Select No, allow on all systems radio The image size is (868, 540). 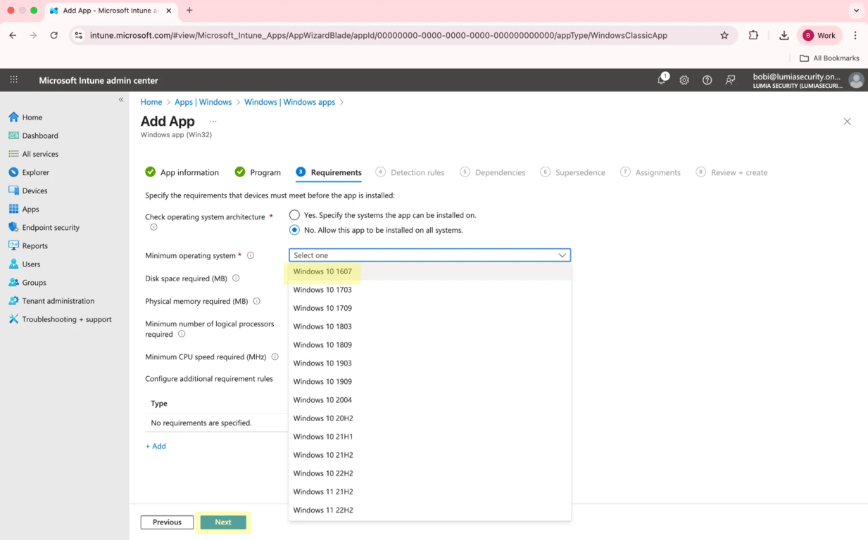click(x=294, y=230)
